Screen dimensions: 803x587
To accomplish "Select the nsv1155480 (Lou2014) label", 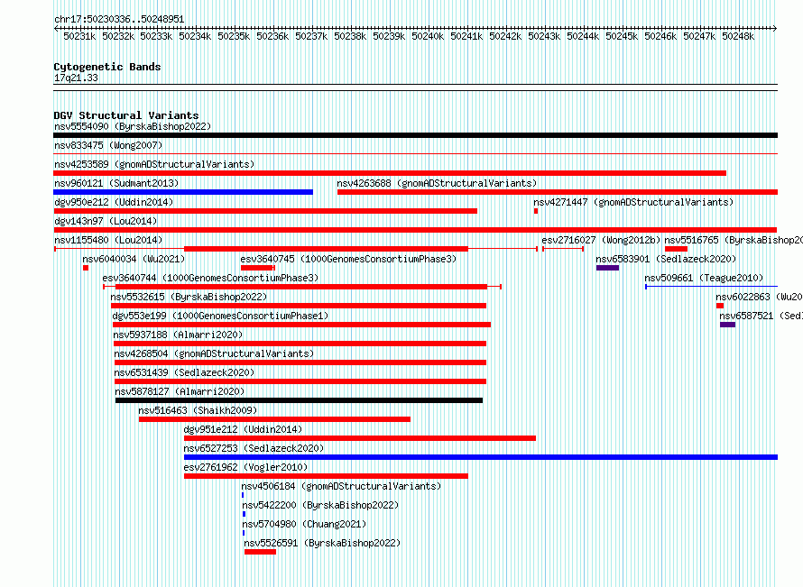I will coord(108,240).
